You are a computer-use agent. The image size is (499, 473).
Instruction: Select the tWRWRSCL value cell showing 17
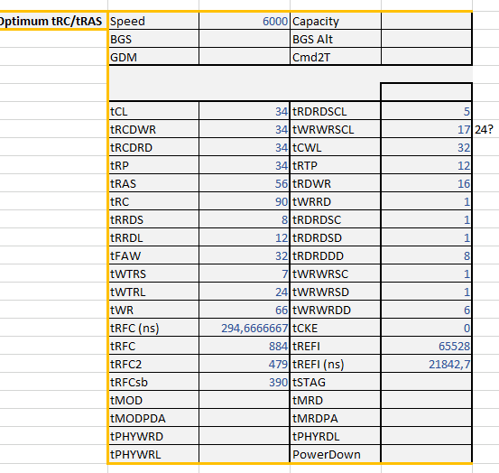point(426,129)
